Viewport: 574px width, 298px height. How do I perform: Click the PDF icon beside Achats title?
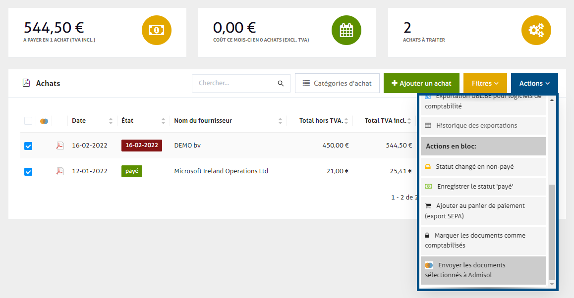click(x=26, y=83)
